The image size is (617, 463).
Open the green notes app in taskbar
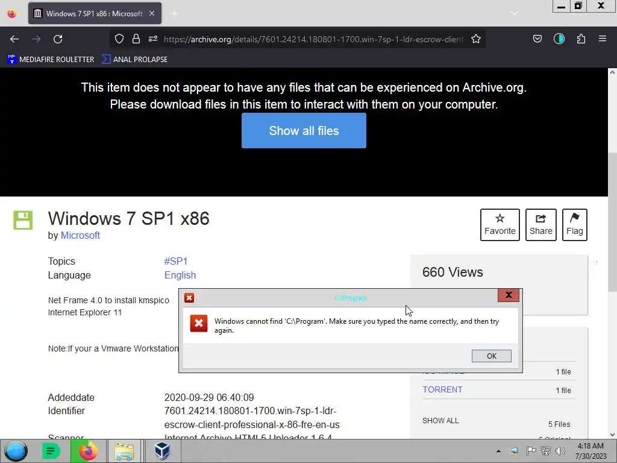pos(51,451)
